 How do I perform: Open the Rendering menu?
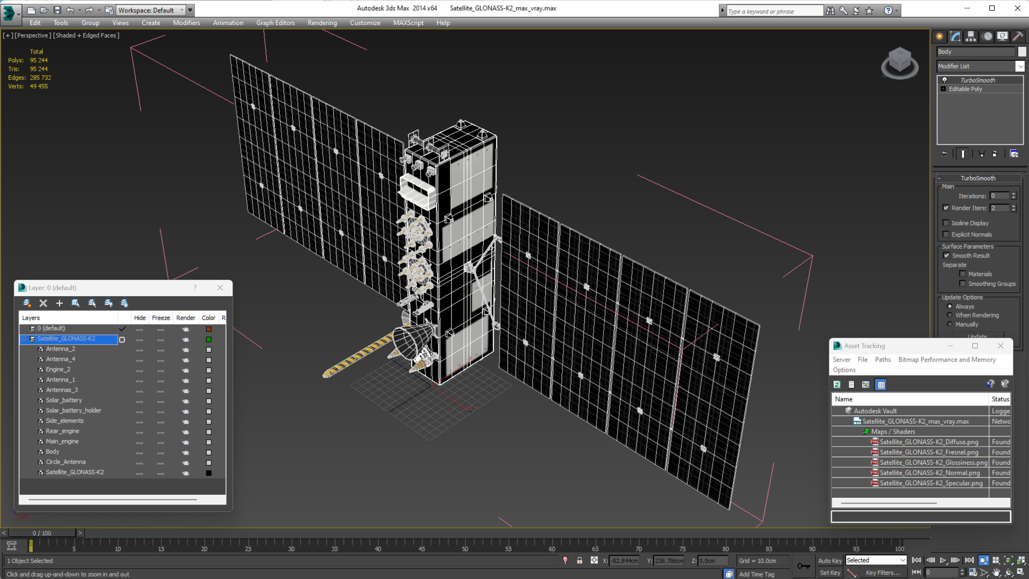click(322, 23)
